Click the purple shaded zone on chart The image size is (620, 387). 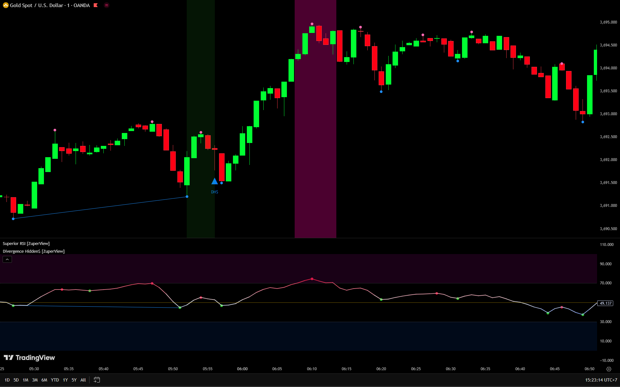tap(315, 129)
